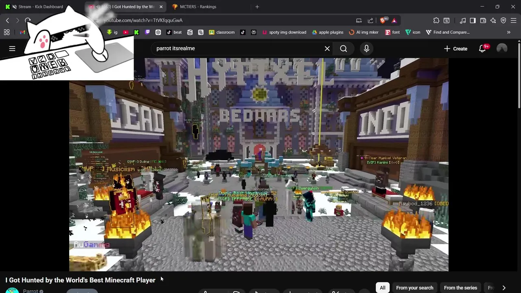Select the 'From the series' chip
Image resolution: width=521 pixels, height=293 pixels.
pyautogui.click(x=460, y=288)
